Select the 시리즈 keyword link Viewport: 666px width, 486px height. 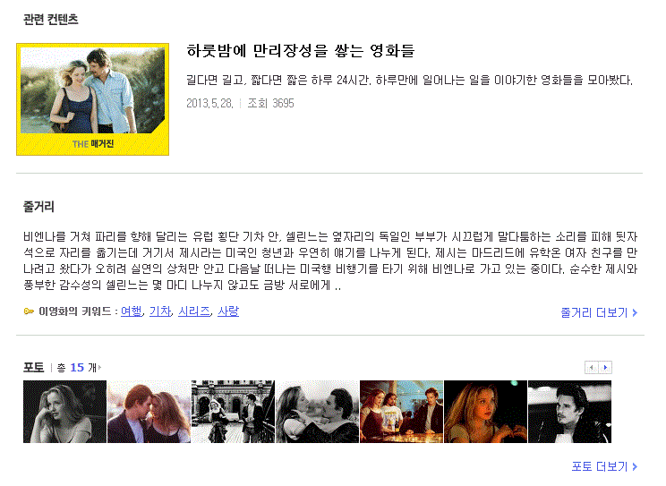point(194,311)
